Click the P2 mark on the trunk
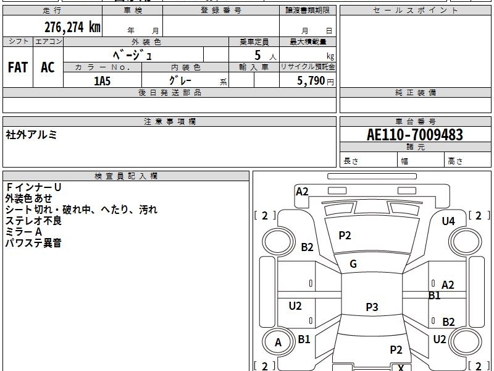The image size is (494, 371). coord(396,349)
